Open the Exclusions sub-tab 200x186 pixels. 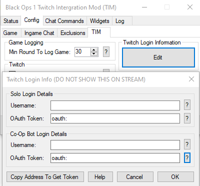(73, 33)
